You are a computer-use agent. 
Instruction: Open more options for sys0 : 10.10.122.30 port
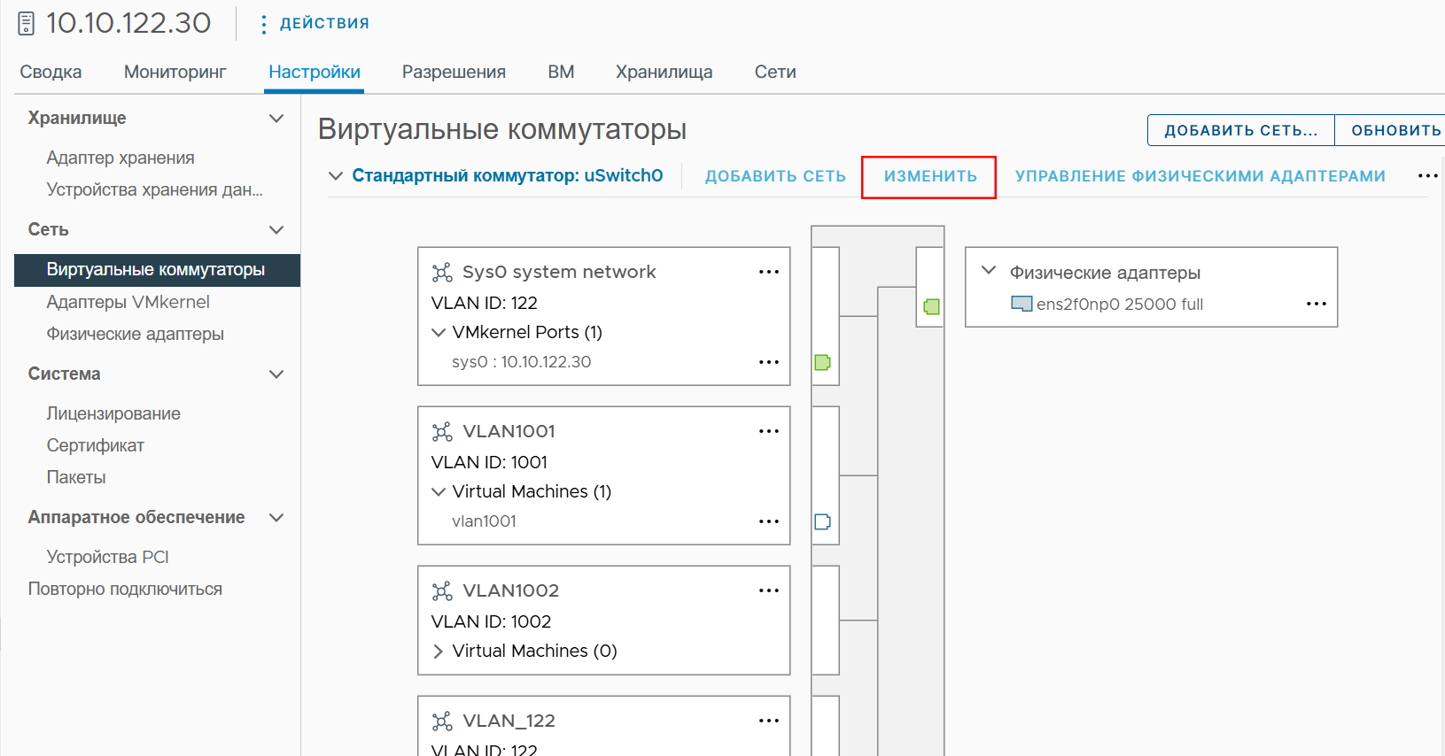pyautogui.click(x=769, y=362)
